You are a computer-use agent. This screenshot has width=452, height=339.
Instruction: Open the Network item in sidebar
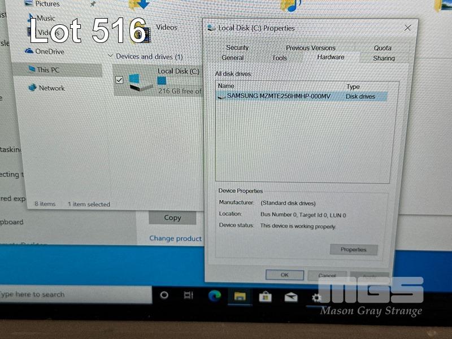51,88
